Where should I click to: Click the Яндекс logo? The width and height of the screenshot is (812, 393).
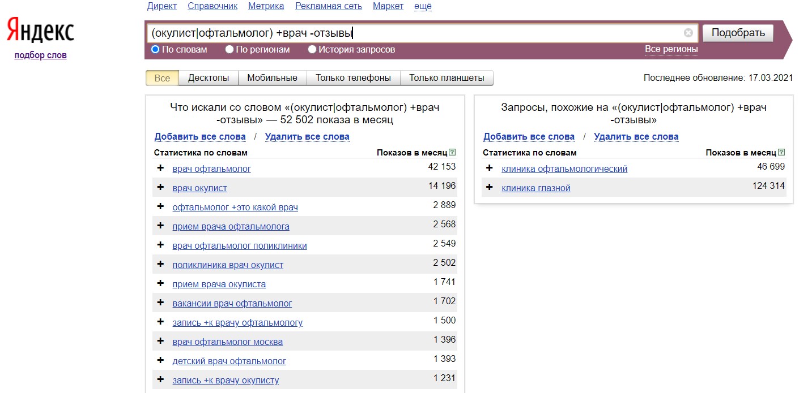[40, 31]
